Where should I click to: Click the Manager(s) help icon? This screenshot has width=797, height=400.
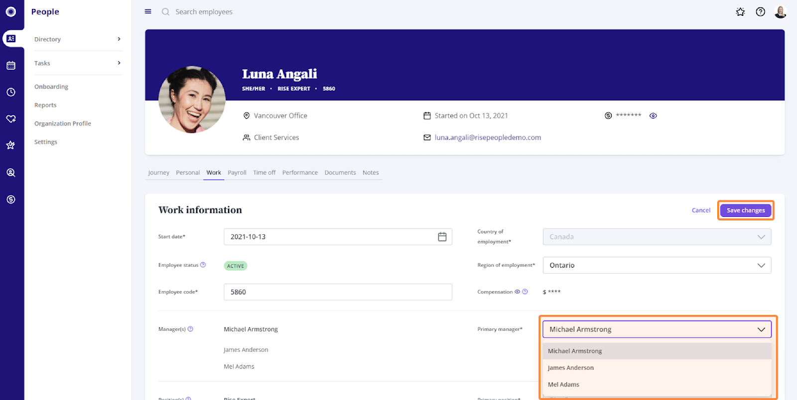click(x=190, y=329)
